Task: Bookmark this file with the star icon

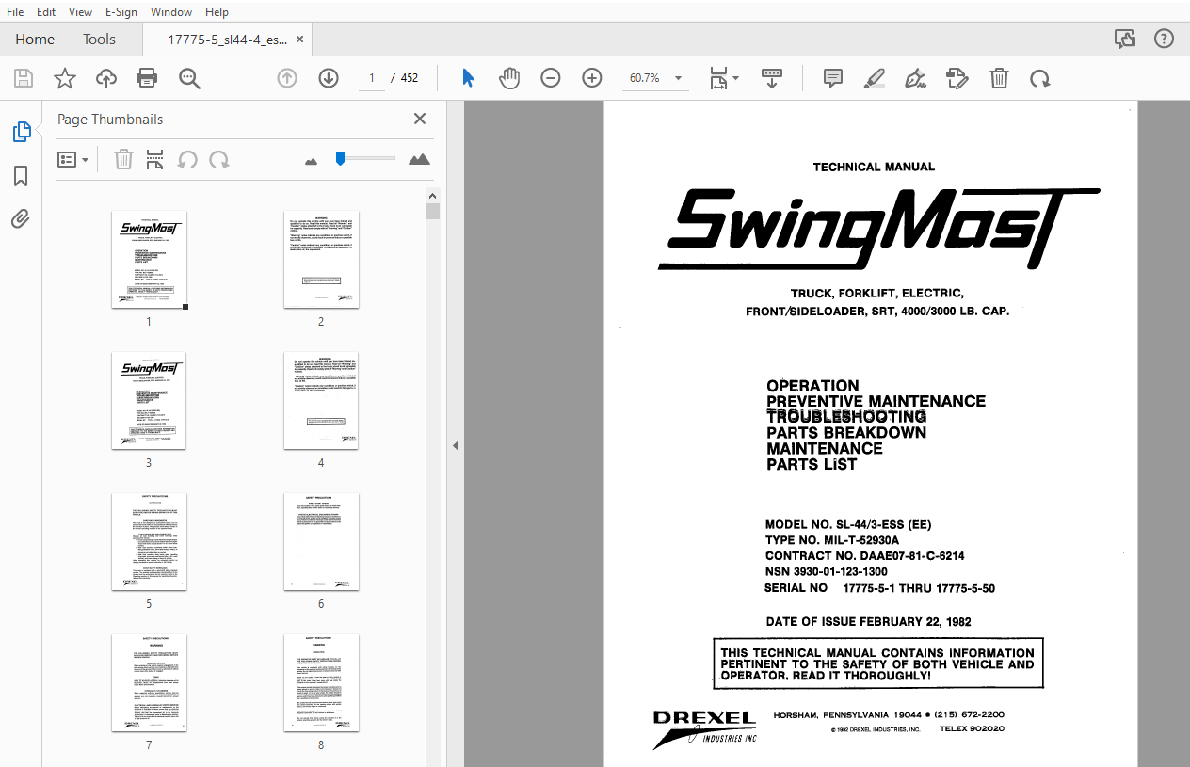Action: [x=64, y=78]
